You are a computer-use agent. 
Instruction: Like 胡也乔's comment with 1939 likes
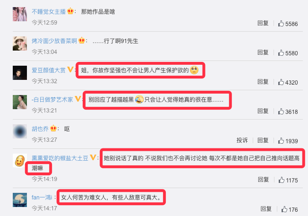tap(281, 141)
